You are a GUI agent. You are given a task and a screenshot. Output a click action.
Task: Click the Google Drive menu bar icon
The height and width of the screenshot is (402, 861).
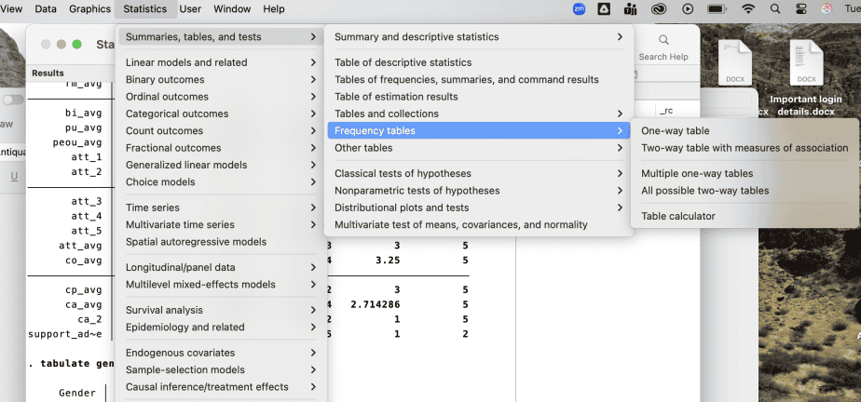[604, 8]
